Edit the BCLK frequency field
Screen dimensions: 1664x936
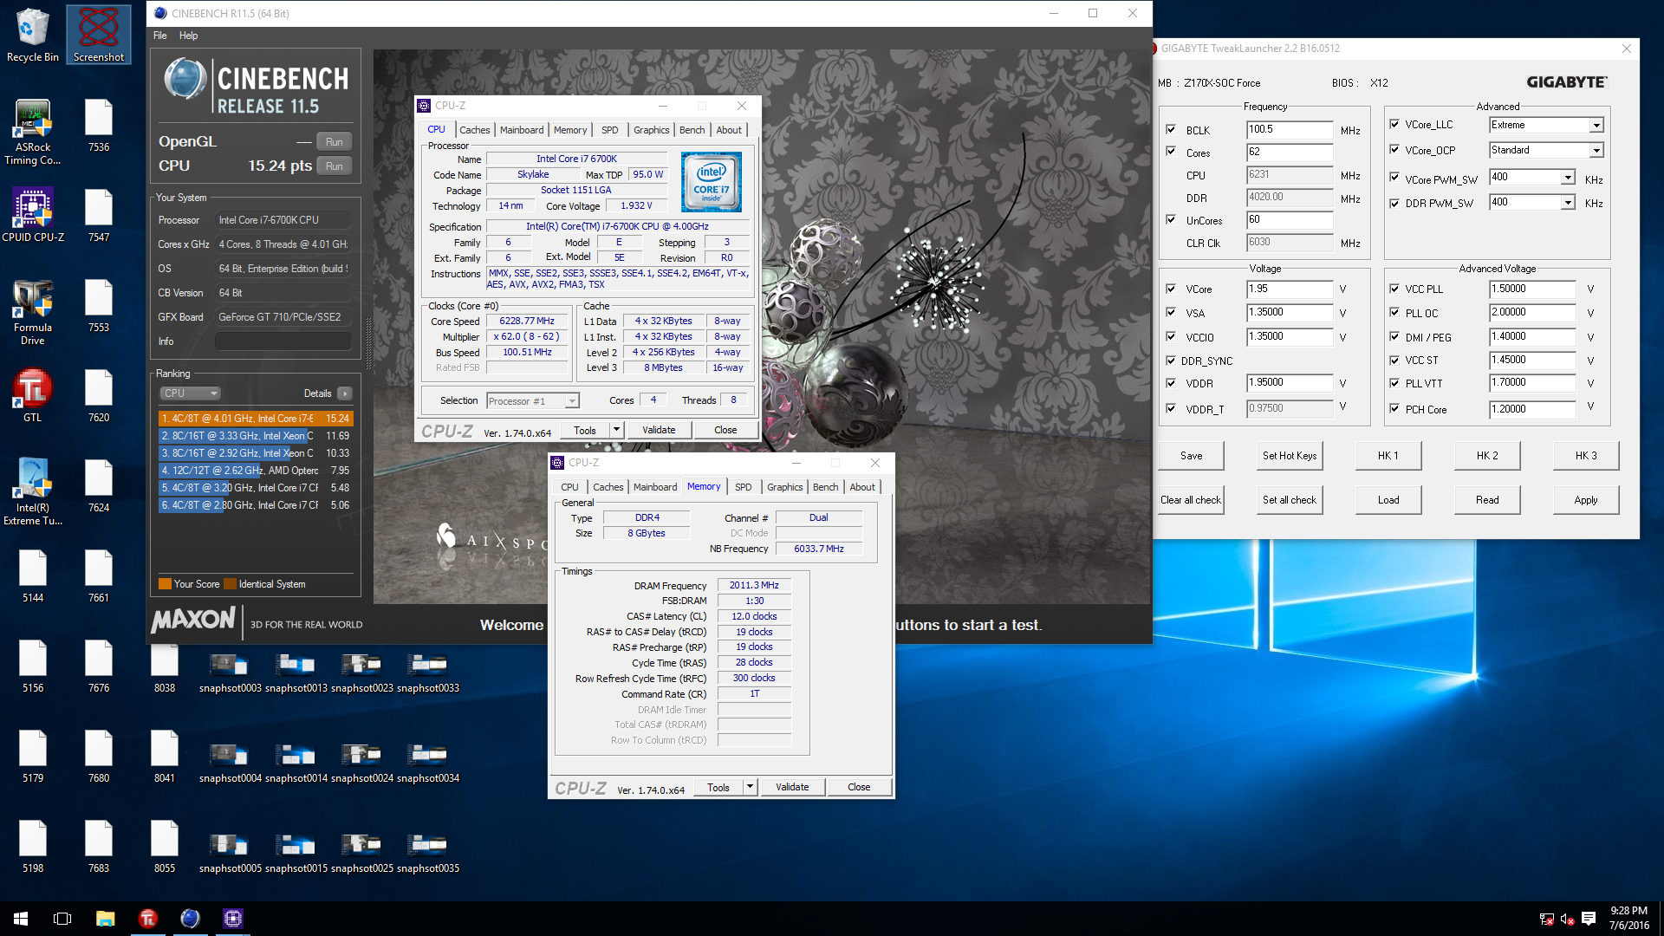coord(1290,130)
